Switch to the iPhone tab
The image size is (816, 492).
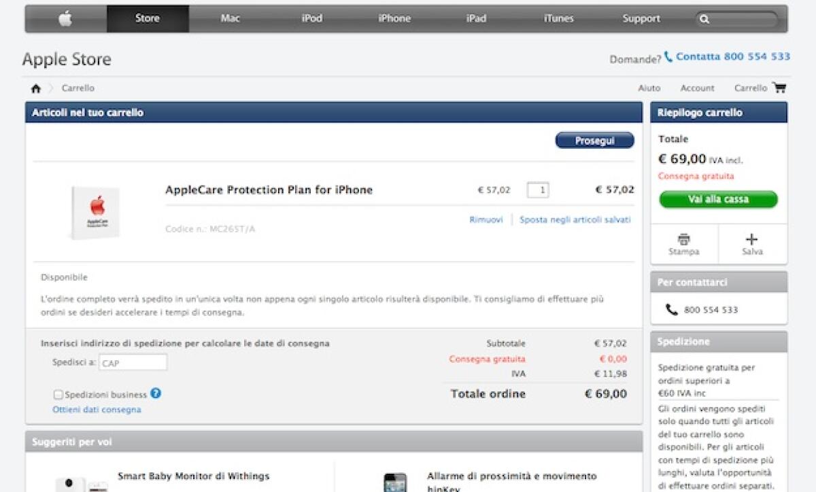[x=394, y=19]
